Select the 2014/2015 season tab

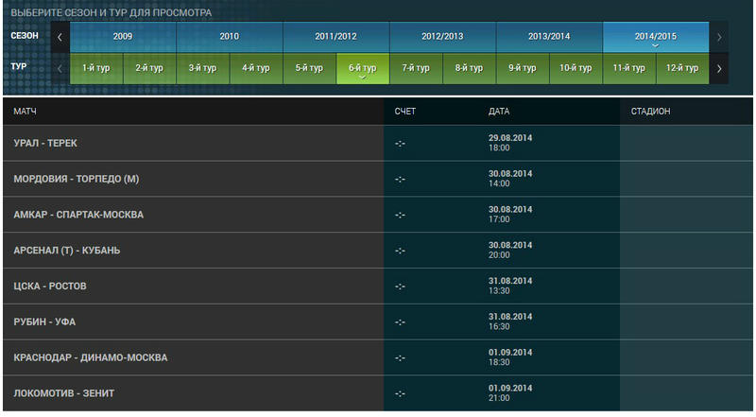pos(656,37)
